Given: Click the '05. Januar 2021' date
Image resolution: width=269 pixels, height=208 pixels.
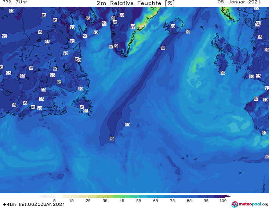Looking at the screenshot, I should click(239, 2).
